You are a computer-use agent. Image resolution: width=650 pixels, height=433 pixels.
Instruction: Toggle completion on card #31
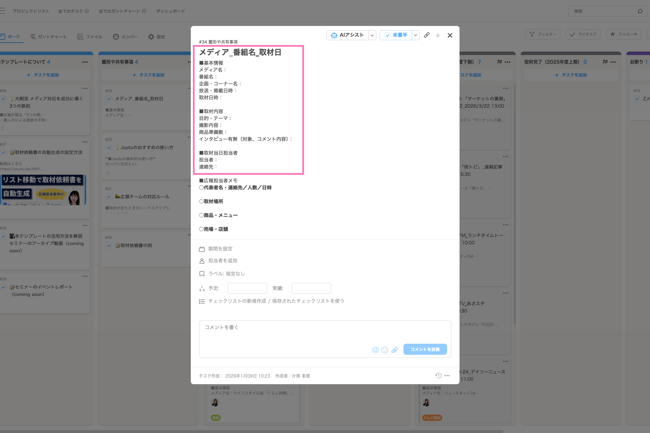(109, 197)
